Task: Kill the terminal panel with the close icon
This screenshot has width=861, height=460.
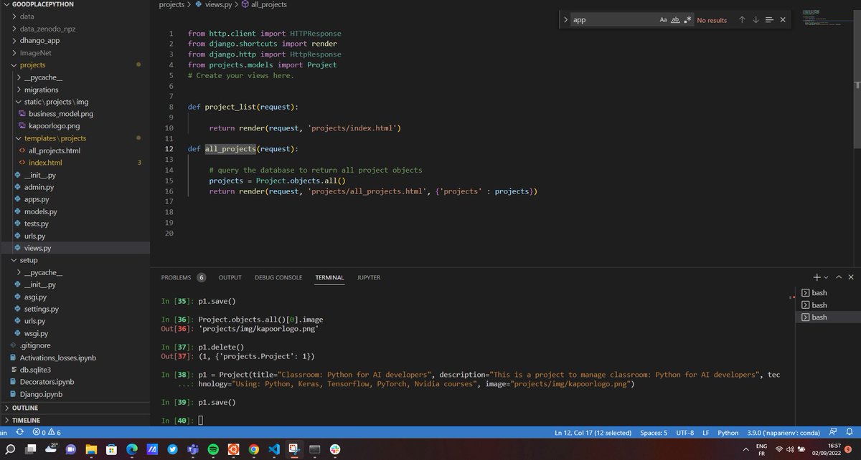Action: point(851,278)
